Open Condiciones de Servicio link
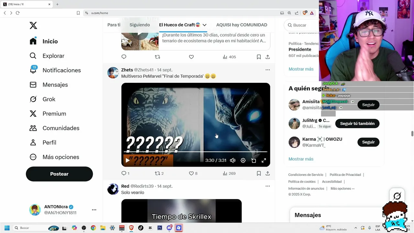The image size is (414, 233). tap(306, 175)
